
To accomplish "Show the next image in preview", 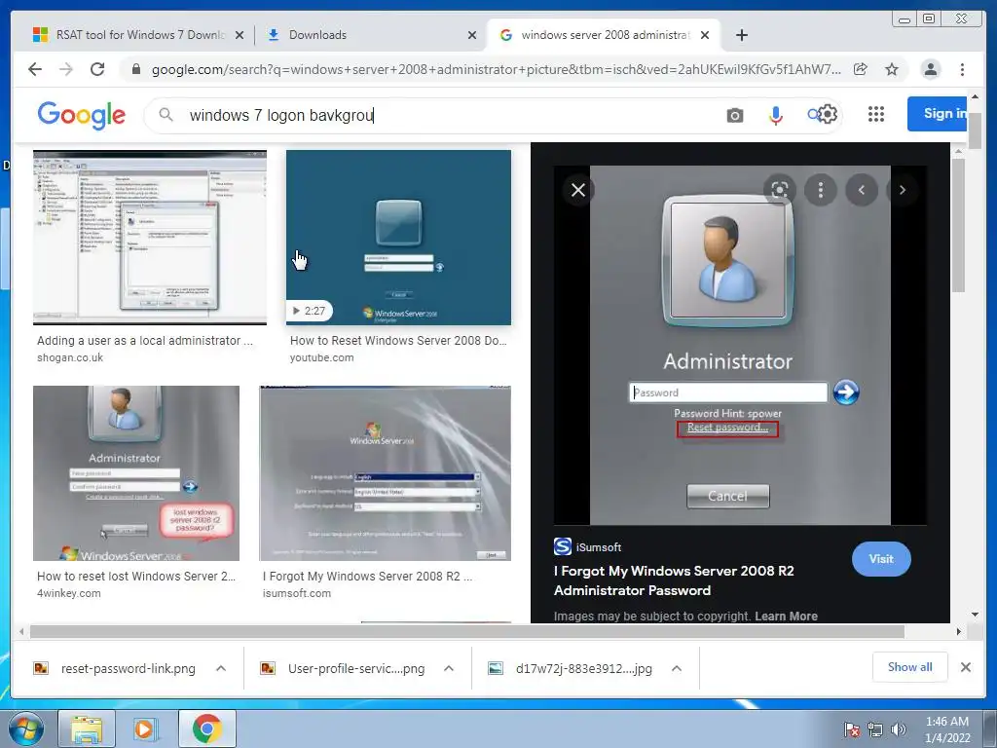I will click(903, 190).
